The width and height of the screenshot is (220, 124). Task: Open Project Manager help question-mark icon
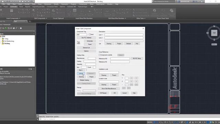tap(21, 28)
